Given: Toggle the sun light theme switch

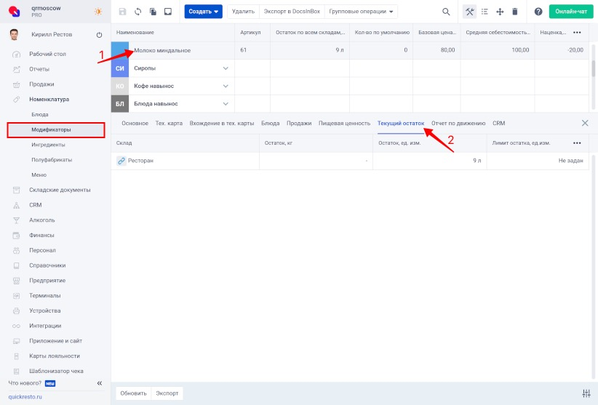Looking at the screenshot, I should pos(98,12).
